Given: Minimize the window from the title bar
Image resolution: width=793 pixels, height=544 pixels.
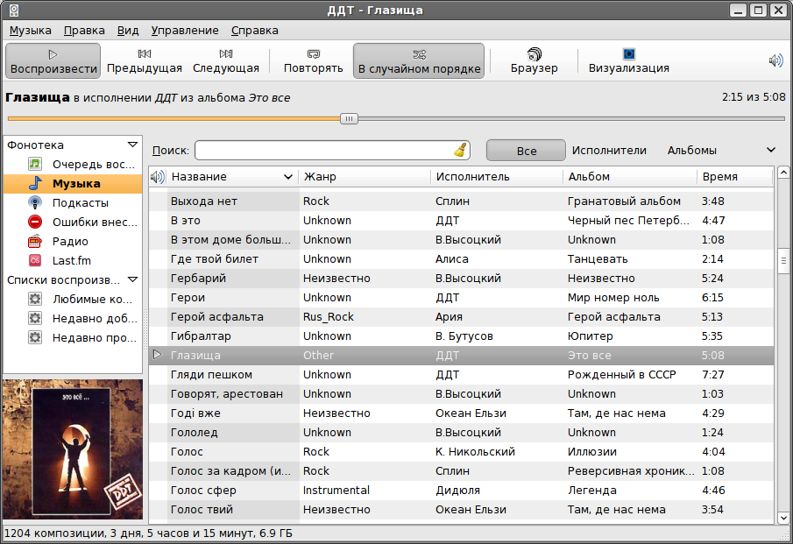Looking at the screenshot, I should (x=739, y=11).
